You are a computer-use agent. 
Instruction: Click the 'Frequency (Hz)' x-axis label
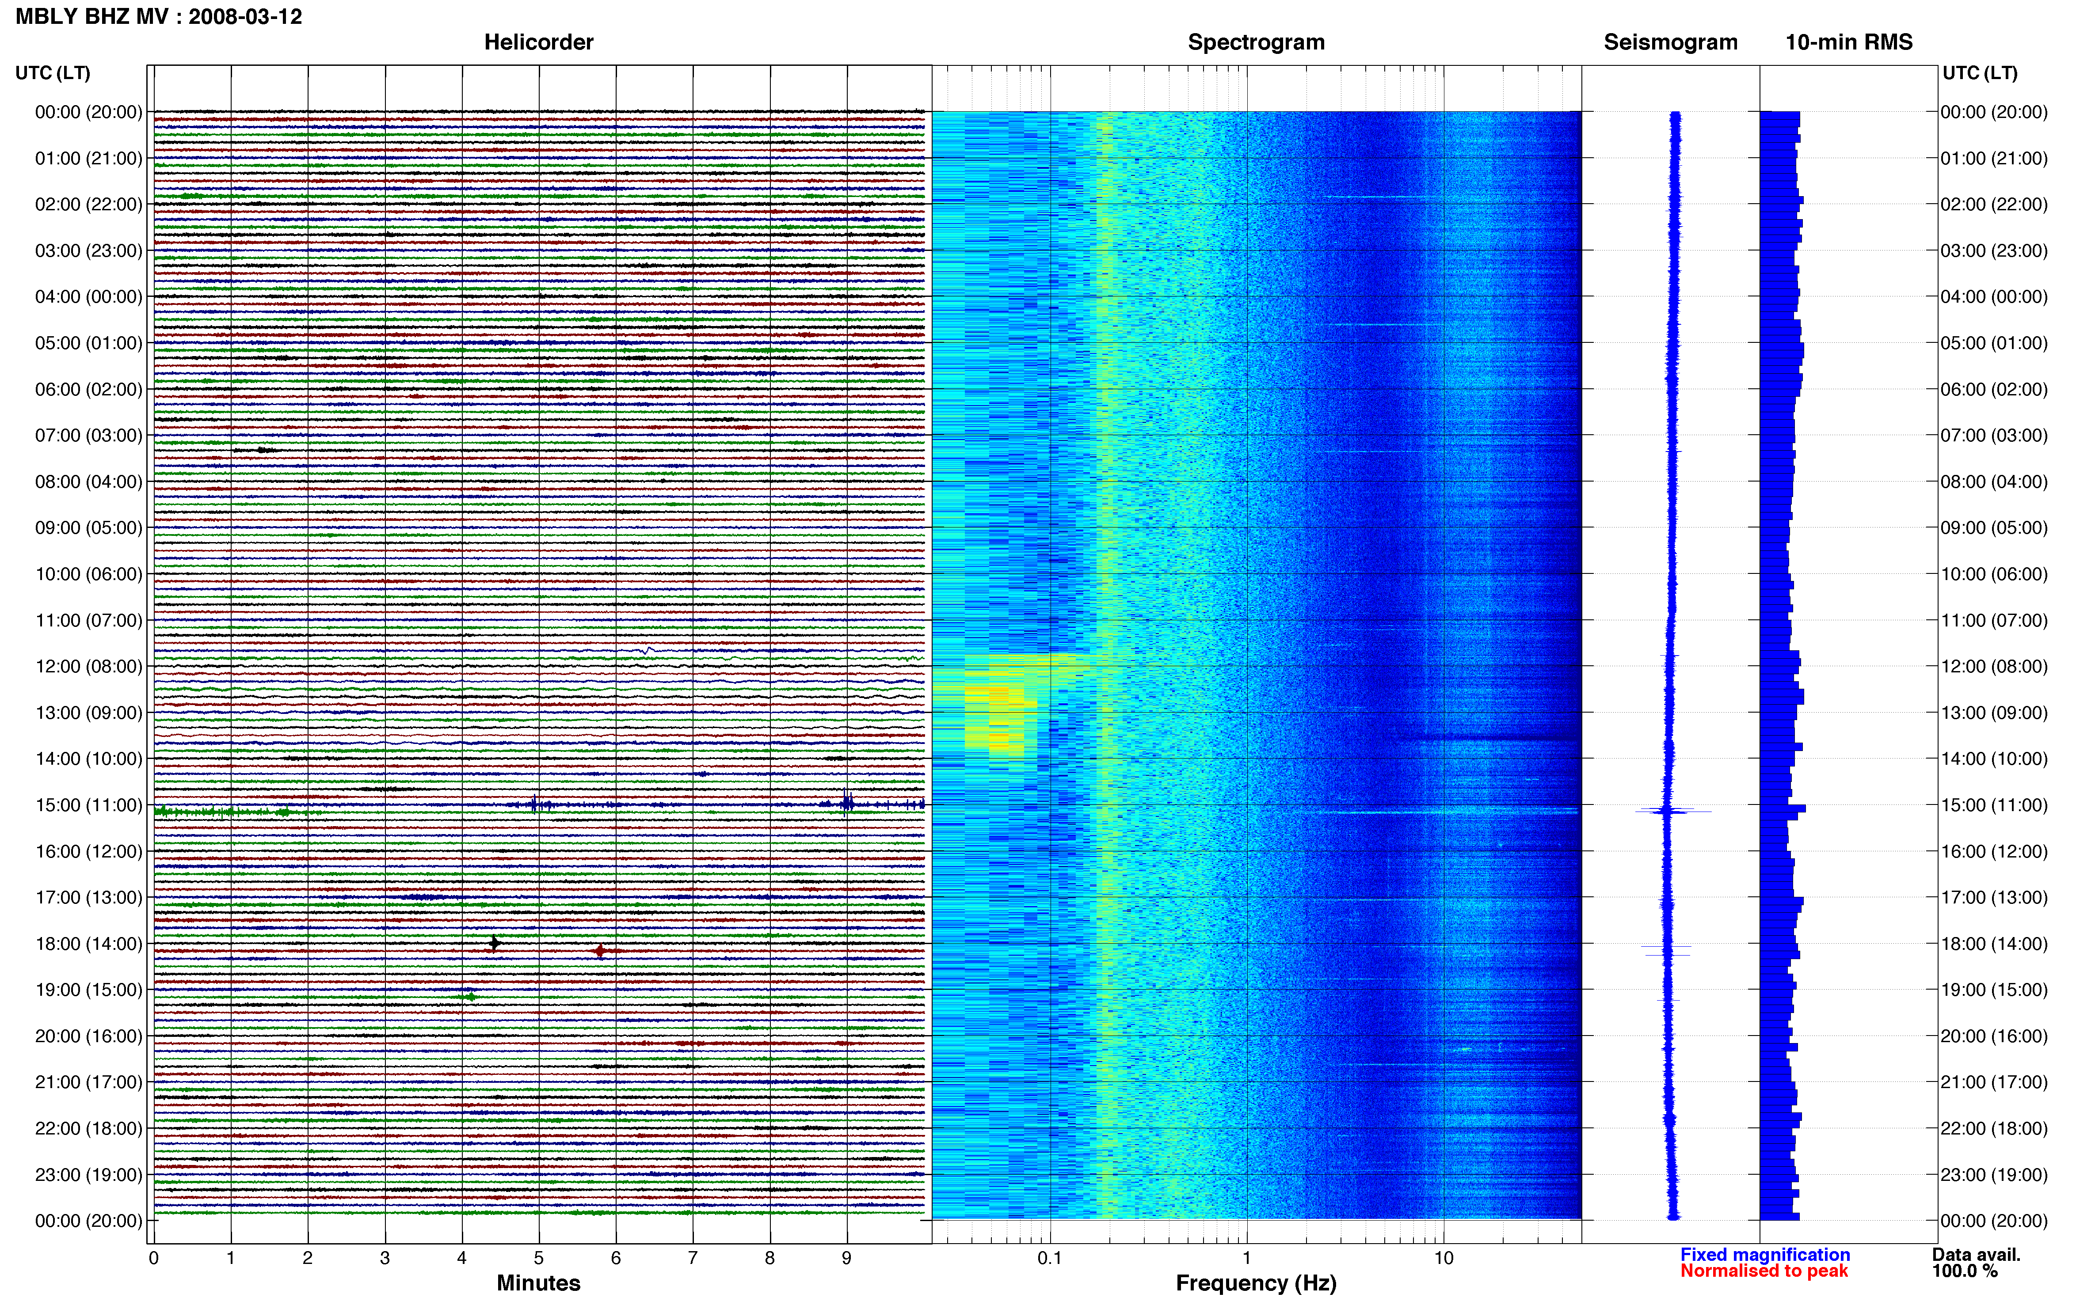tap(1256, 1283)
